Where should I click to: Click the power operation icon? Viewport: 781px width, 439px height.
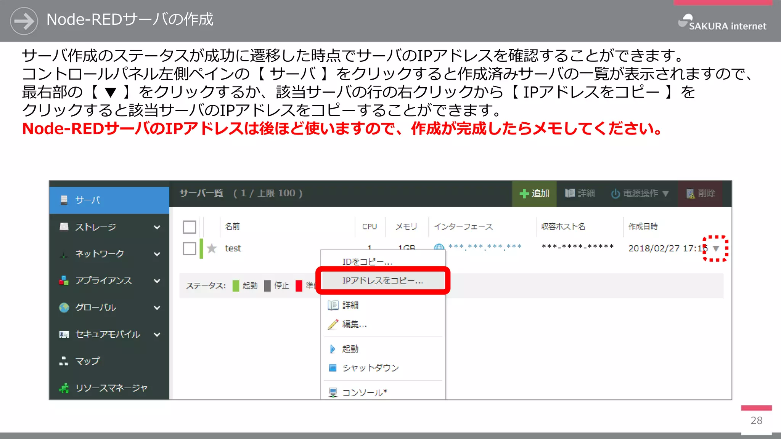click(x=615, y=194)
